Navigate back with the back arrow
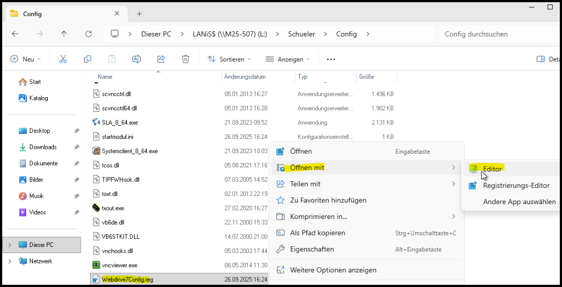 [15, 34]
